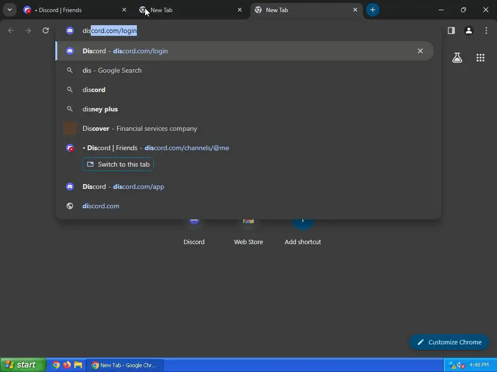Open the side panel icon
The image size is (497, 372).
coord(451,31)
